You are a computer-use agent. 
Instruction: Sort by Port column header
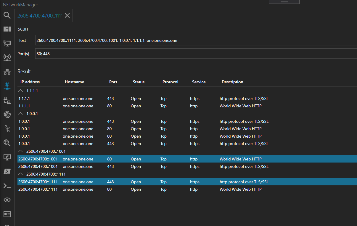coord(113,82)
